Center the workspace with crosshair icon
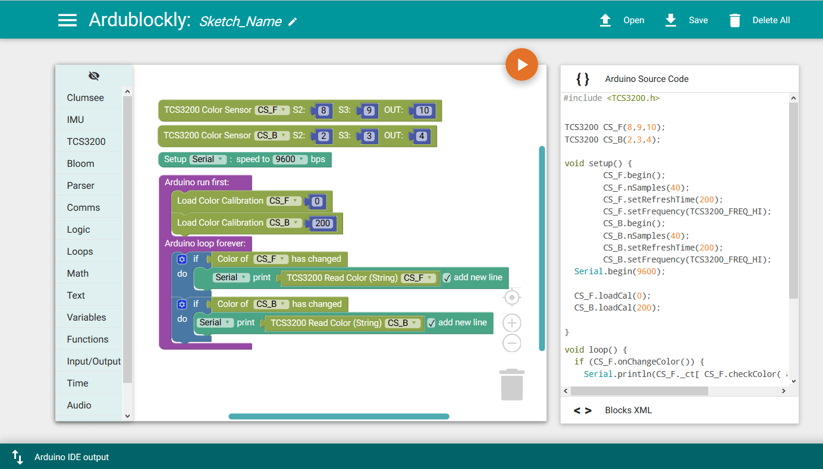Viewport: 823px width, 469px height. point(511,297)
